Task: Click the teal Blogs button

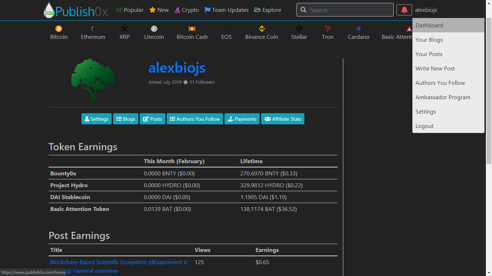Action: (x=126, y=119)
